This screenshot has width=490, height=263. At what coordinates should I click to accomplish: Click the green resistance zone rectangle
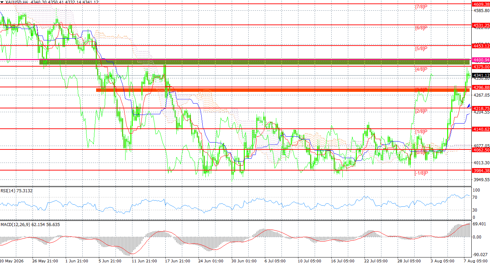[x=255, y=62]
